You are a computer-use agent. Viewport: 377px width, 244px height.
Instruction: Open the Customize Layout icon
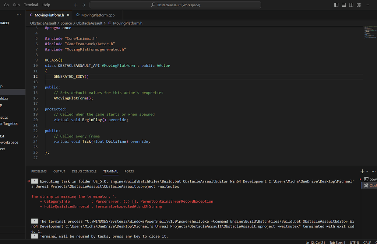point(359,5)
